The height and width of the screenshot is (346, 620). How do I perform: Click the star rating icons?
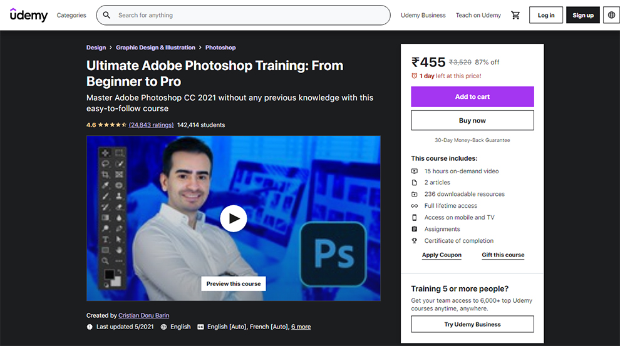click(x=112, y=125)
